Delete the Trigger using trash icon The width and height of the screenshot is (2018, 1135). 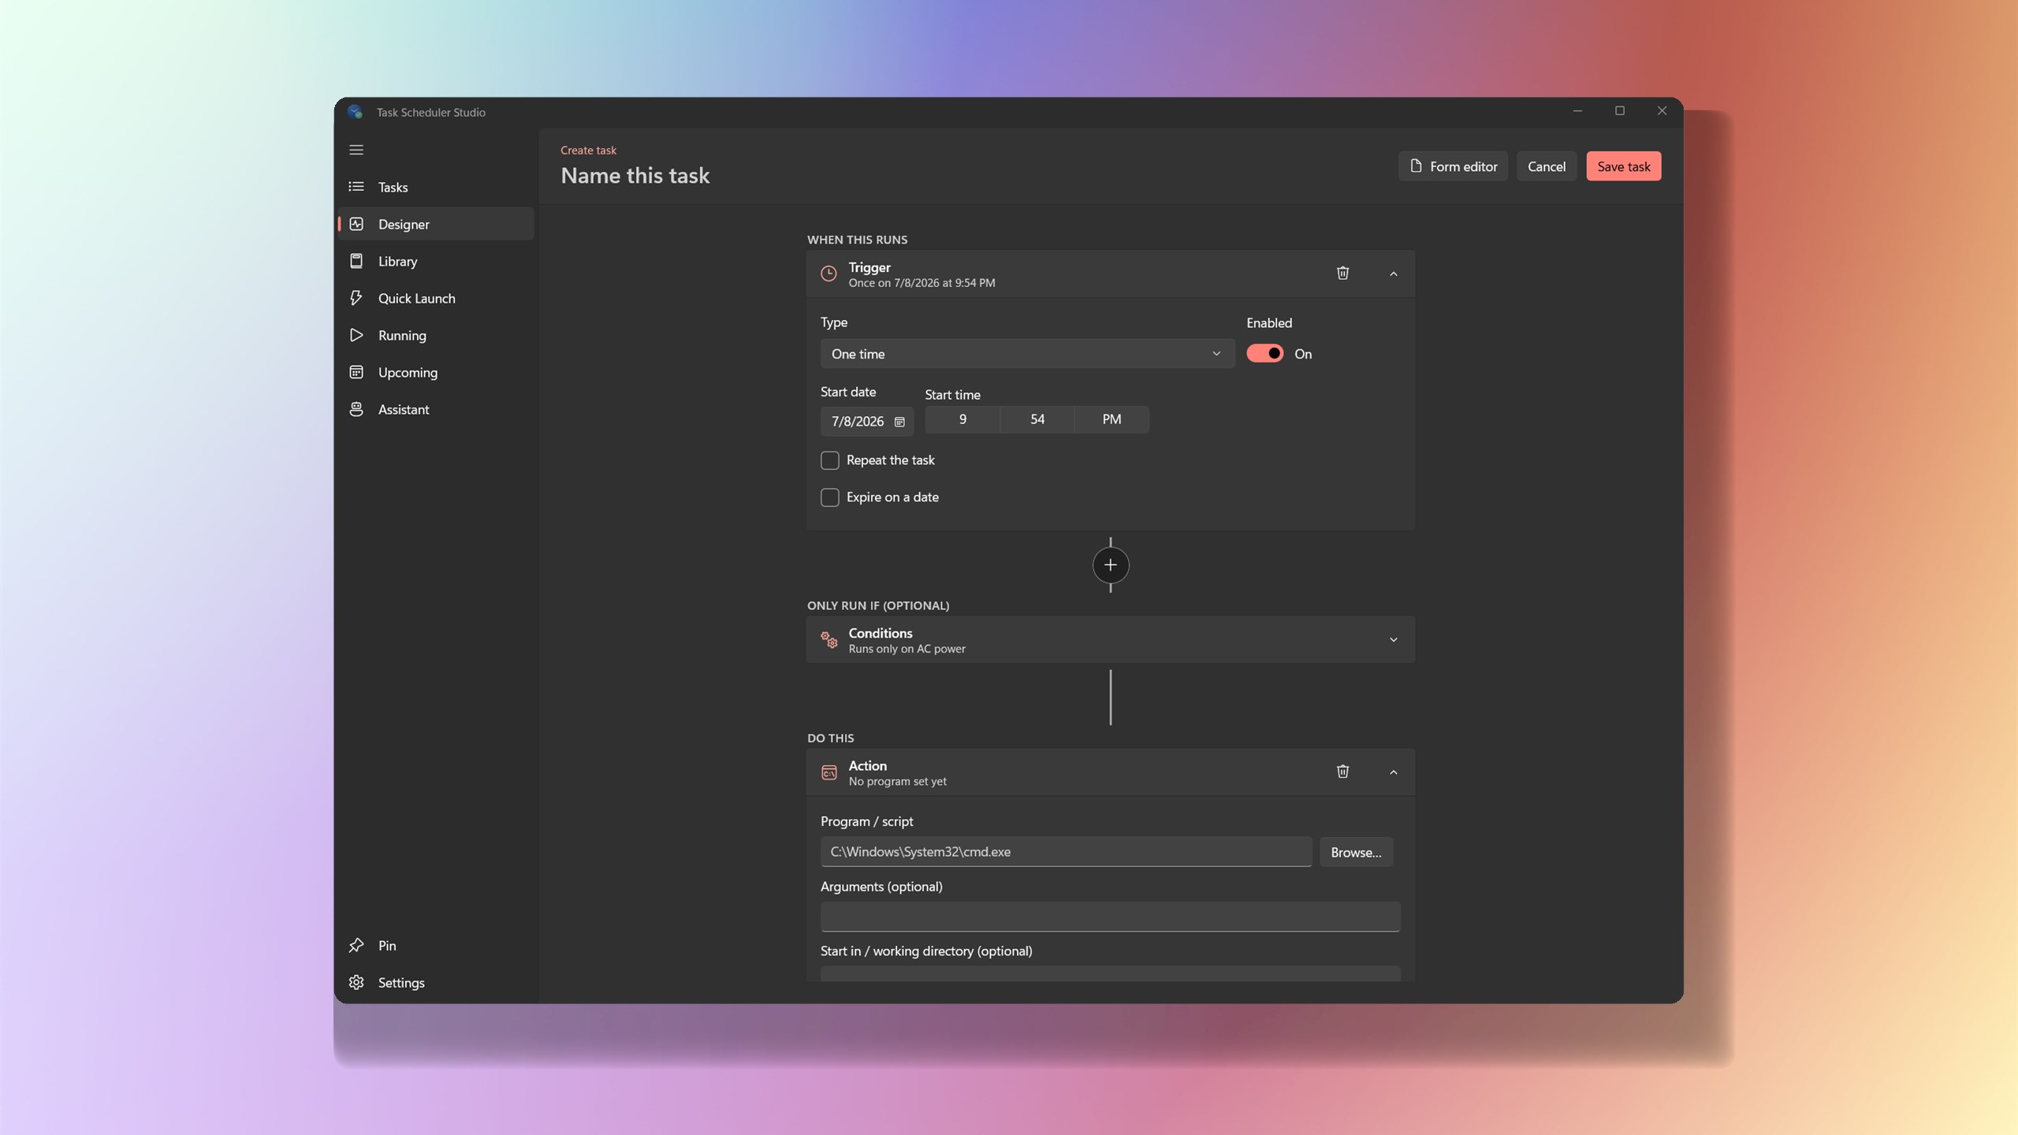click(x=1342, y=274)
